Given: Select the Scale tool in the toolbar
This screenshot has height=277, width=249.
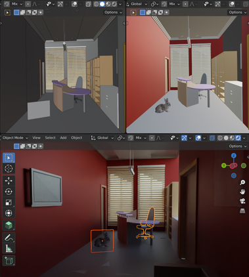Looking at the screenshot, I should [x=9, y=202].
